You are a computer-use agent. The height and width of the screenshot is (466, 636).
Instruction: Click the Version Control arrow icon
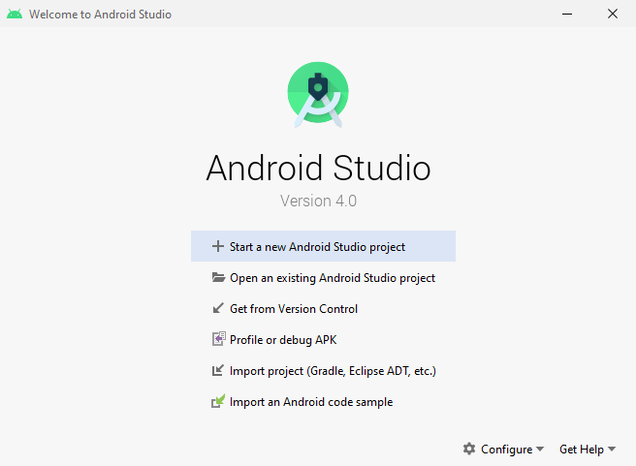click(218, 309)
